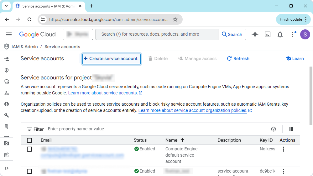This screenshot has height=176, width=313.
Task: Click Create service account button
Action: coord(112,59)
